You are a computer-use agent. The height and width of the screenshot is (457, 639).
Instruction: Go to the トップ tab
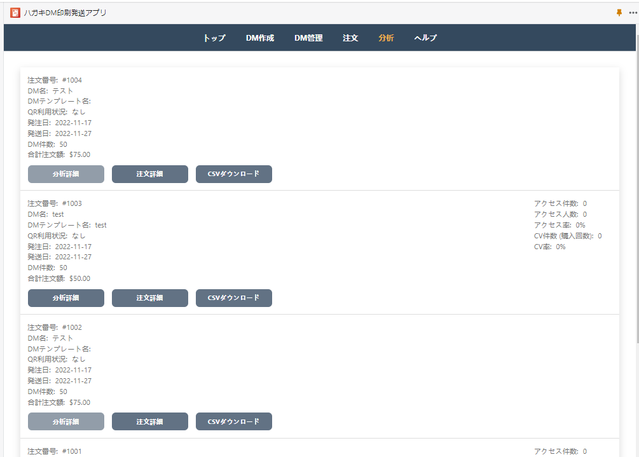(x=214, y=38)
